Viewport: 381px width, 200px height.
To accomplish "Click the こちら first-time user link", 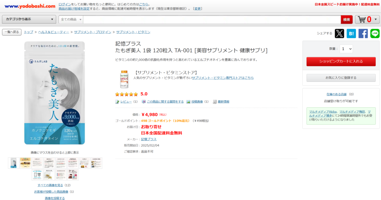I will pos(143,4).
